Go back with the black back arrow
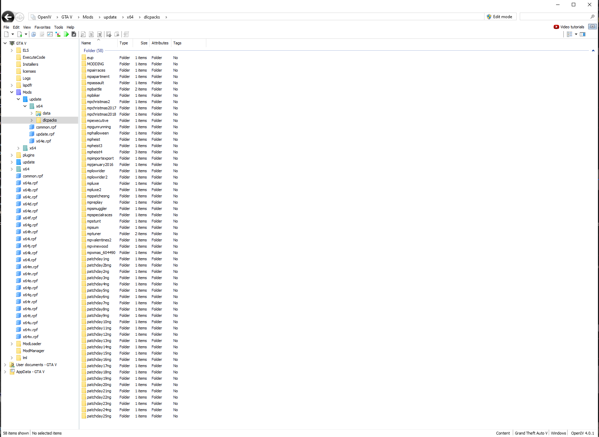Image resolution: width=599 pixels, height=437 pixels. [8, 17]
